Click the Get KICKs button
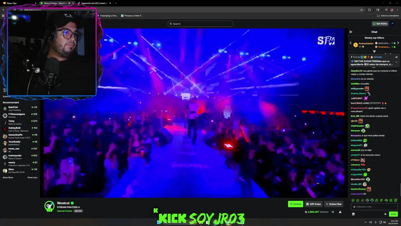 pyautogui.click(x=380, y=24)
